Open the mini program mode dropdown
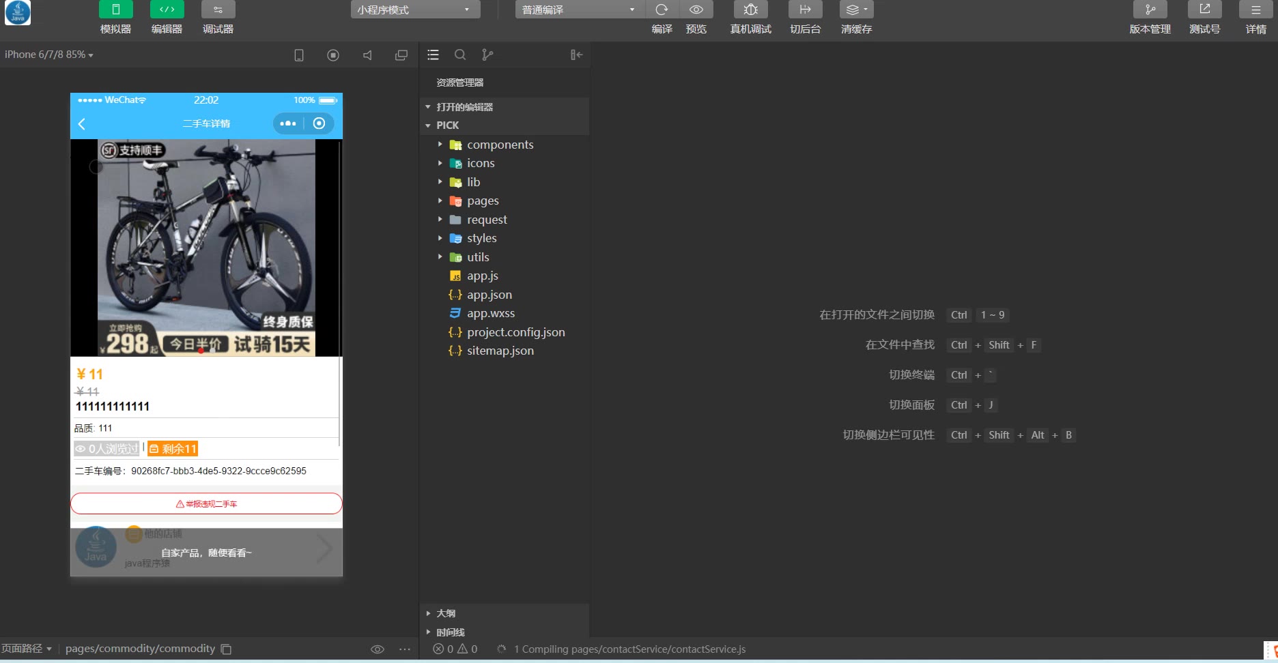1278x663 pixels. (x=415, y=10)
